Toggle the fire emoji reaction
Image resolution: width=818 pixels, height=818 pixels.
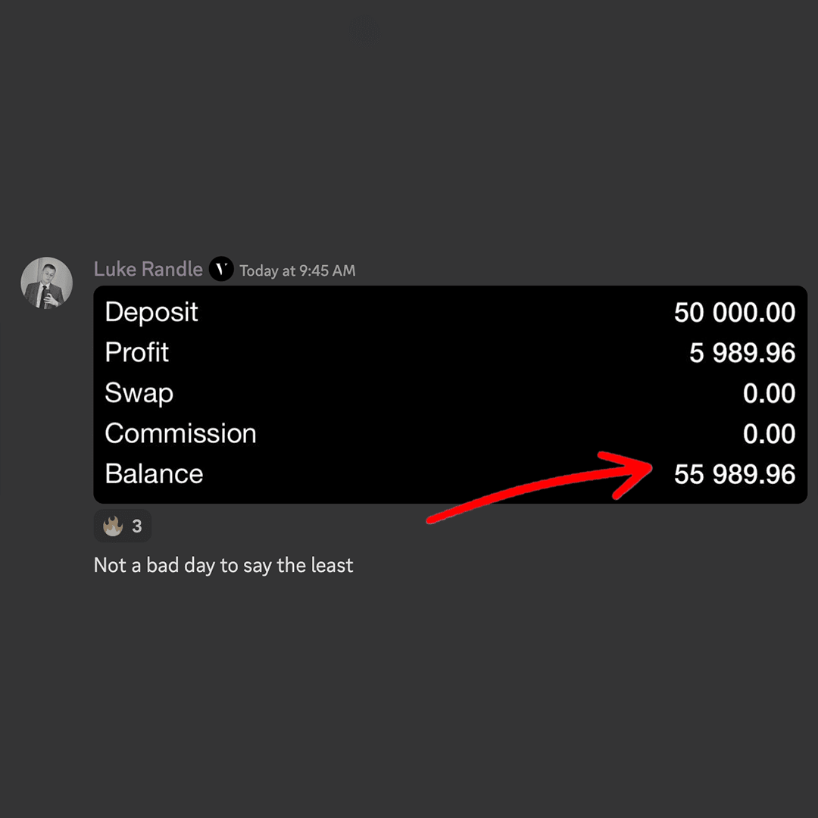pyautogui.click(x=123, y=526)
